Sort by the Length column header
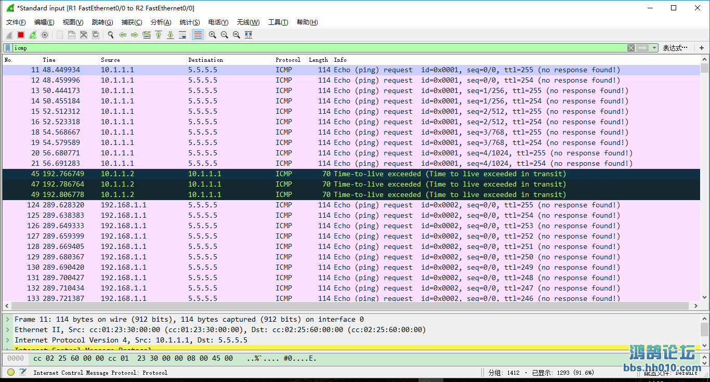 coord(319,60)
